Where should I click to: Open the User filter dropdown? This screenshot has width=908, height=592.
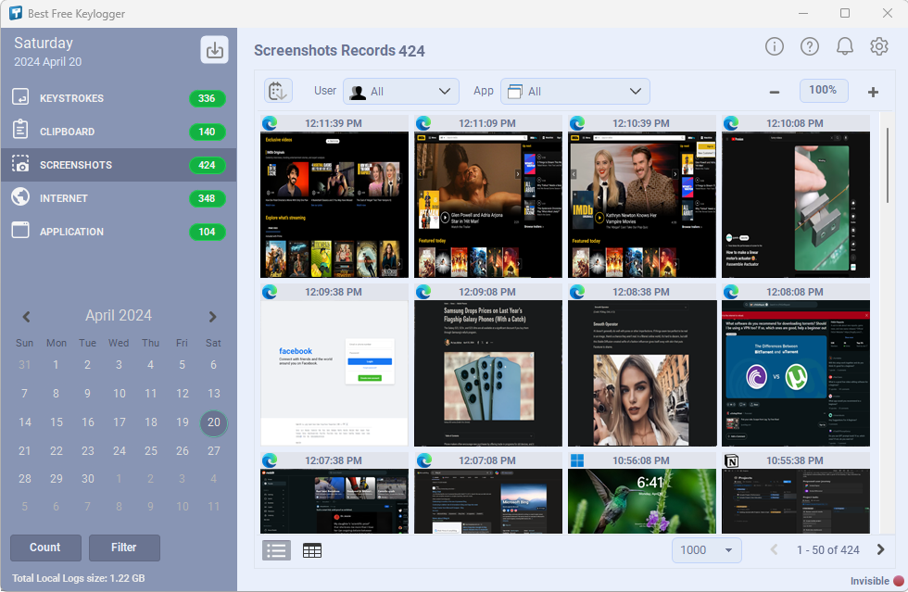coord(401,91)
